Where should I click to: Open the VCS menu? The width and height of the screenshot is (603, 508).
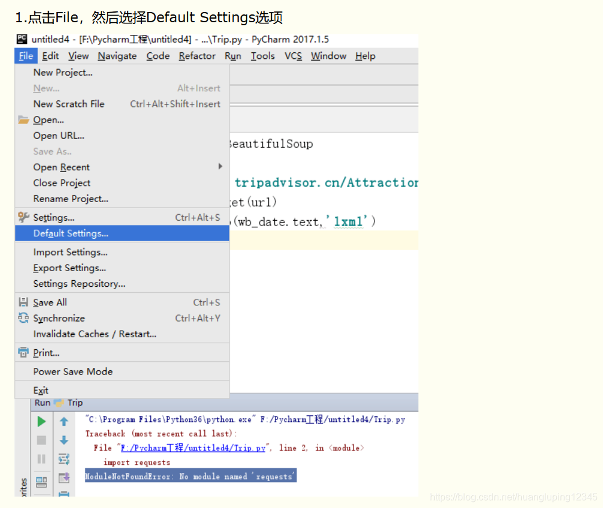(x=293, y=56)
